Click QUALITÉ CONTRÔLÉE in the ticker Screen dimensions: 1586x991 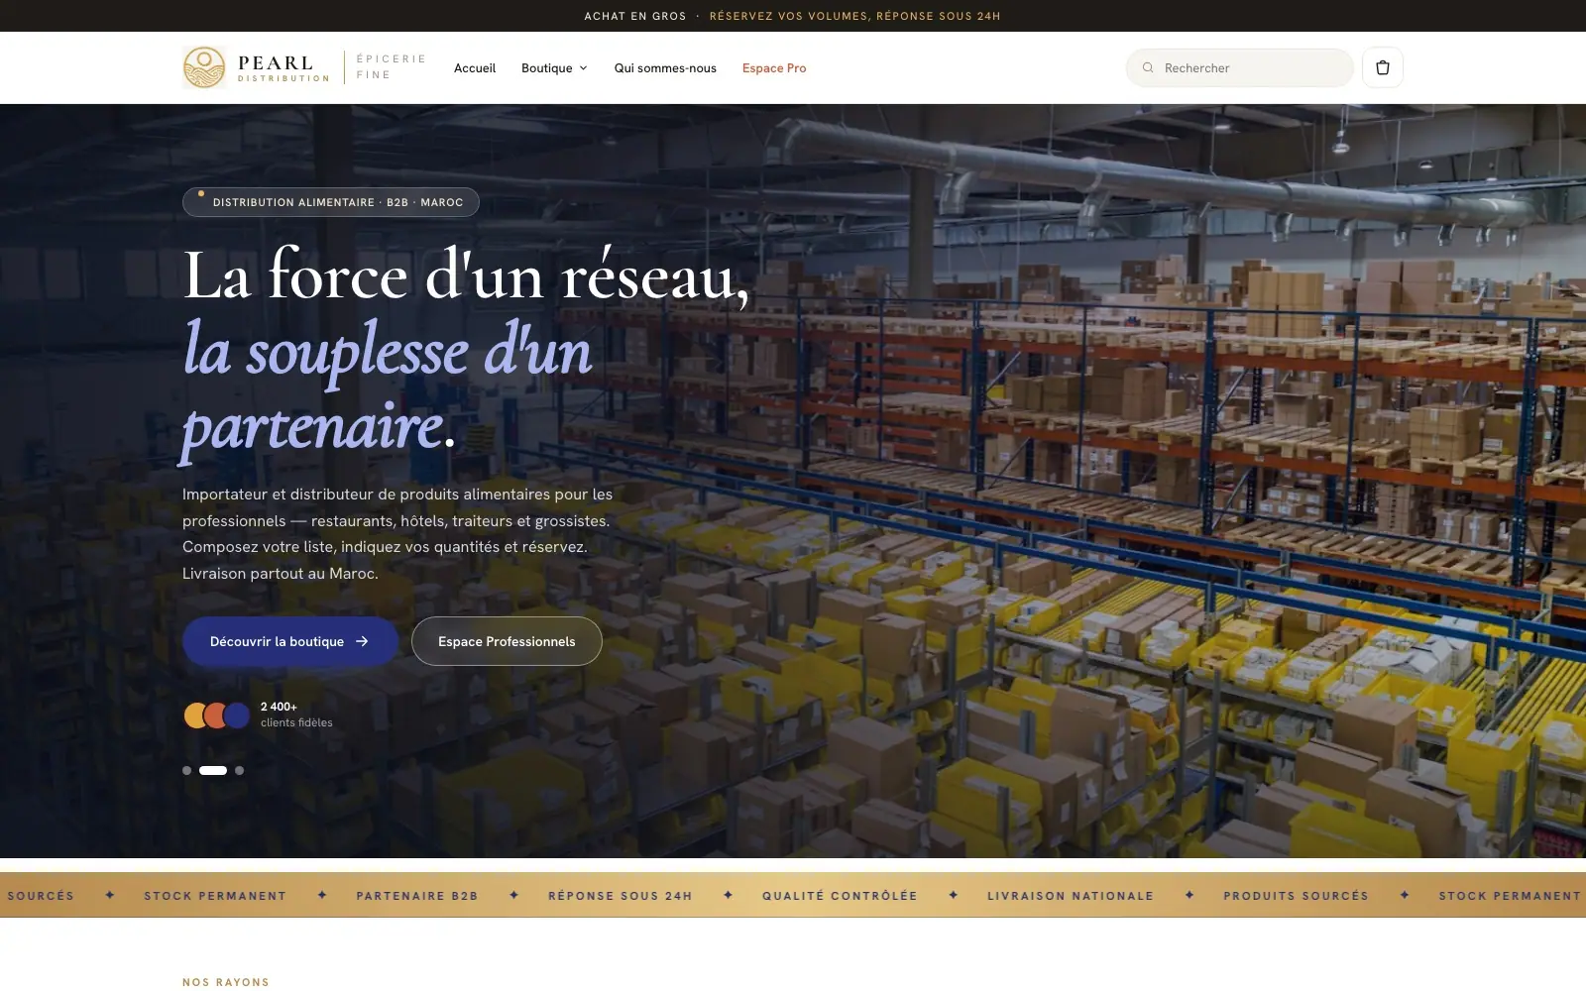coord(840,896)
